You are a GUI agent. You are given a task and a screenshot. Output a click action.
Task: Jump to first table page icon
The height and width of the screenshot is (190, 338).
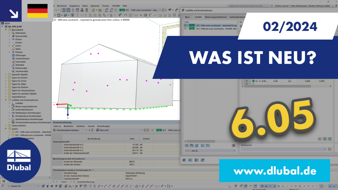54,182
